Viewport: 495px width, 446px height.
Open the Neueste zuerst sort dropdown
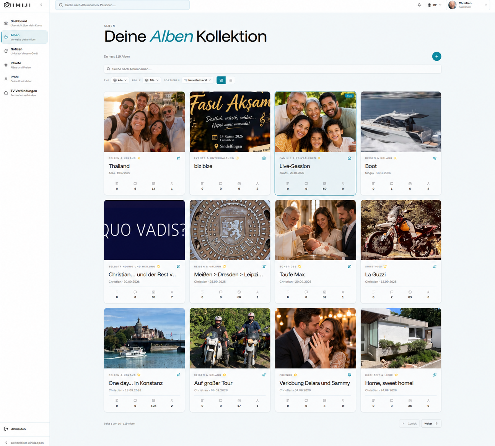pyautogui.click(x=197, y=80)
